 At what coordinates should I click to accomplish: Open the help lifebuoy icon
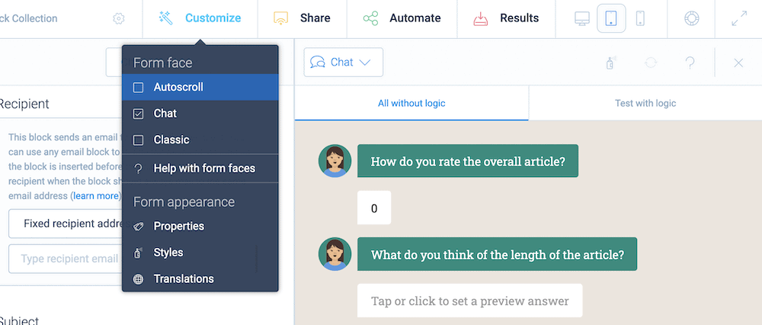[x=691, y=18]
